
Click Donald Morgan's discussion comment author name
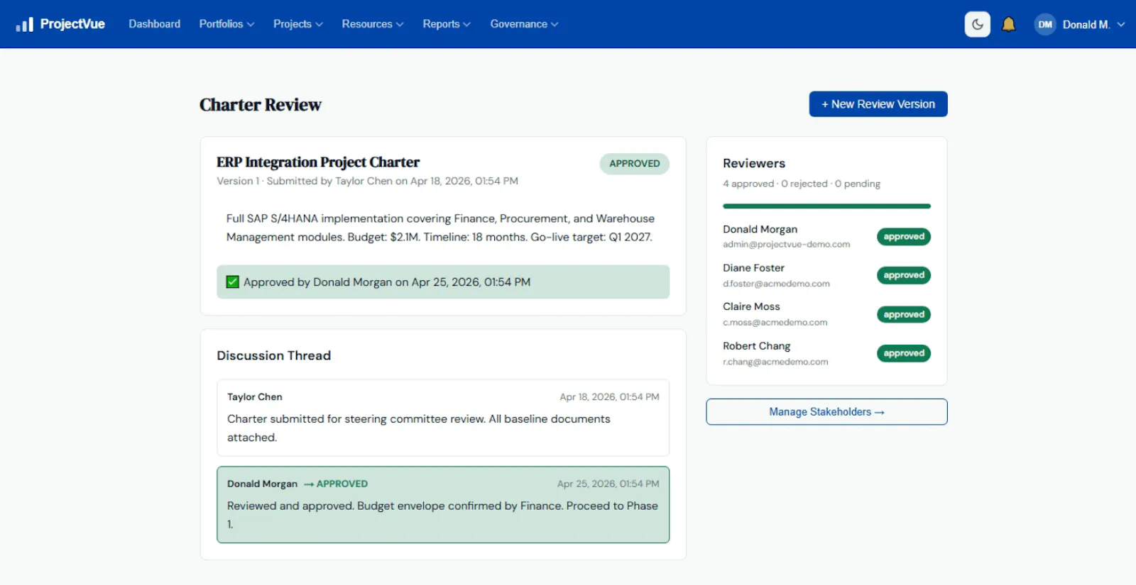(x=262, y=484)
